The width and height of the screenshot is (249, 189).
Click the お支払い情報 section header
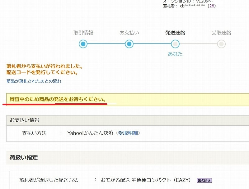click(x=128, y=120)
